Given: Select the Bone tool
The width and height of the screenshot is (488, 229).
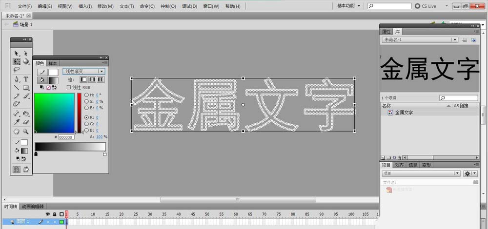Looking at the screenshot, I should [17, 114].
